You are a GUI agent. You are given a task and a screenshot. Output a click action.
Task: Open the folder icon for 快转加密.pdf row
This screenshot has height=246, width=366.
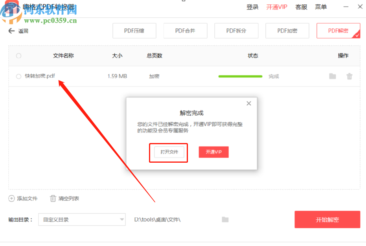tap(333, 76)
